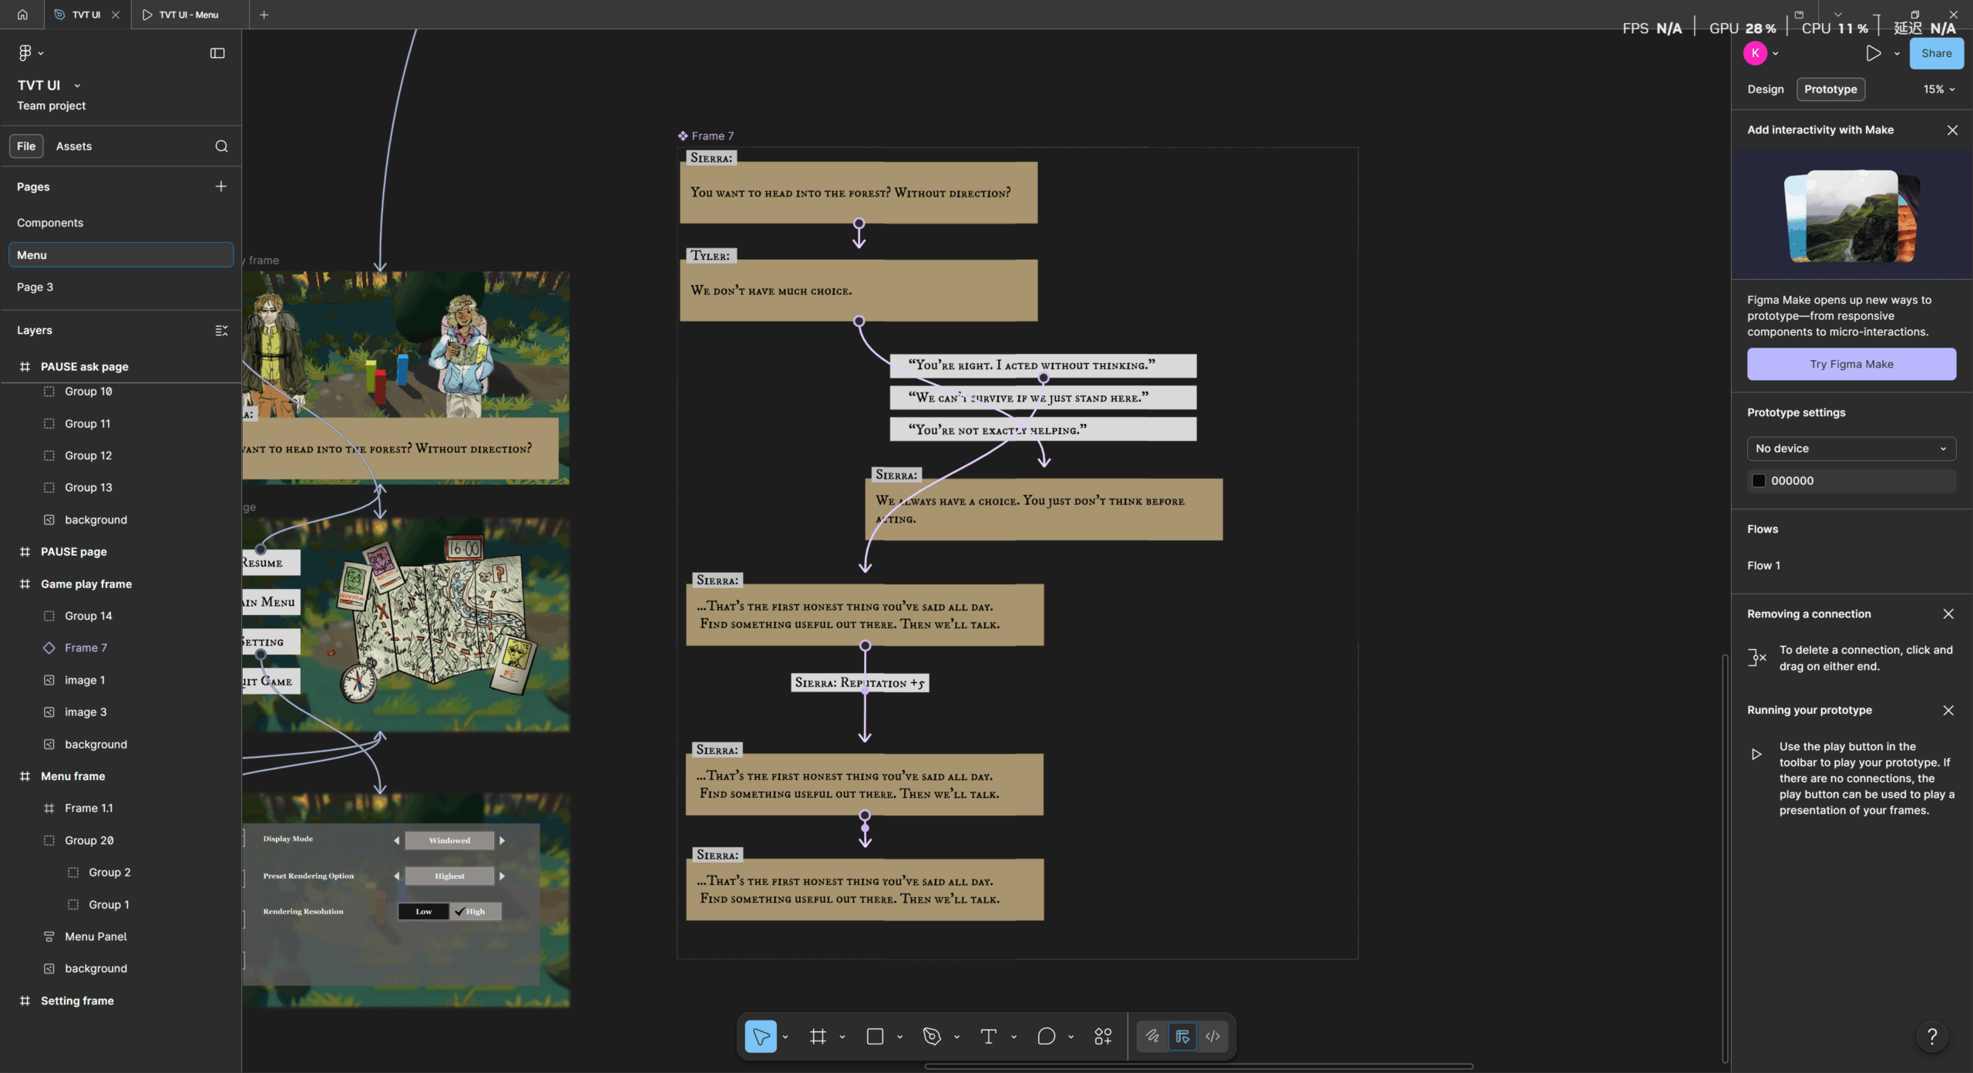1973x1073 pixels.
Task: Dismiss the Removing a connection tip
Action: click(1948, 614)
